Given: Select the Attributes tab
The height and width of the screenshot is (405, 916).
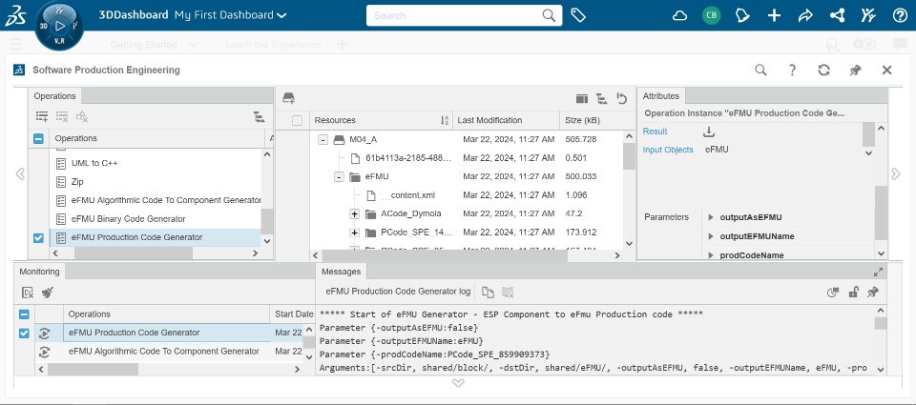Looking at the screenshot, I should (x=661, y=95).
